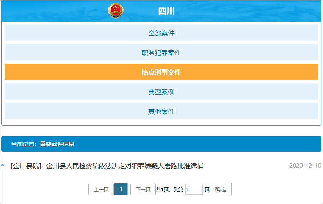Click the date 2020-12-10
This screenshot has width=323, height=204.
305,165
